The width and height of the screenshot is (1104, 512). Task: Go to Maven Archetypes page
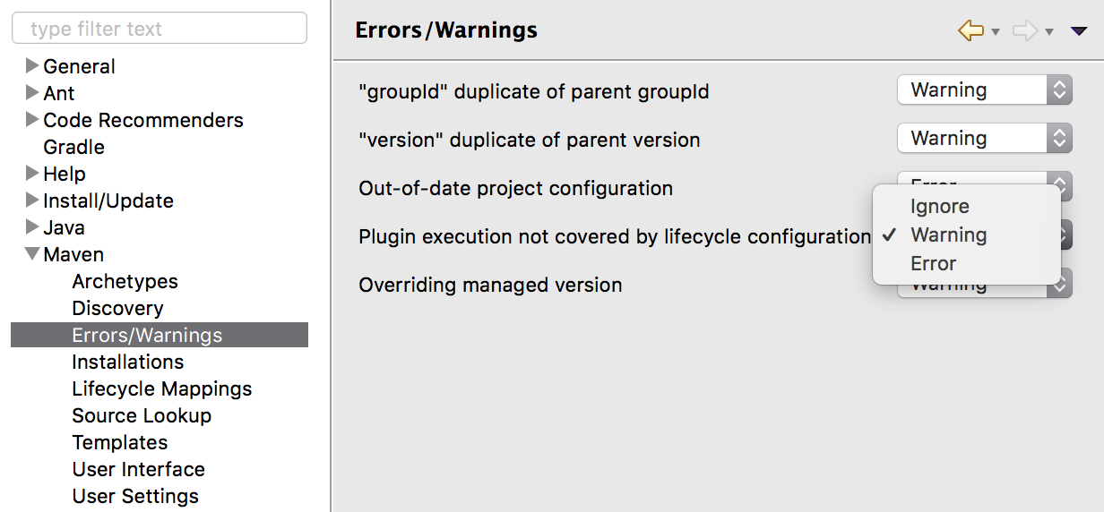click(125, 281)
